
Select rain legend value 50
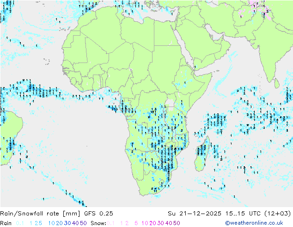(83, 223)
